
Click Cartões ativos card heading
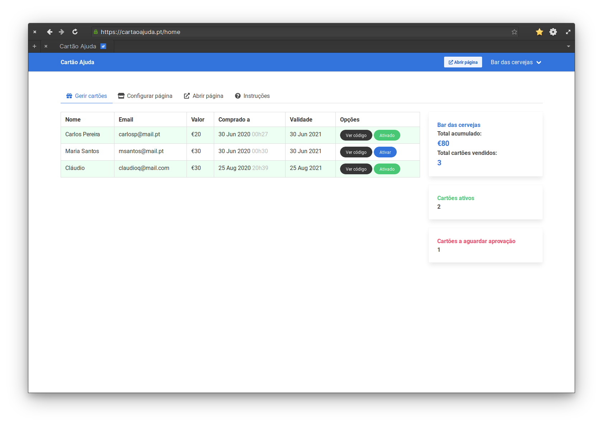(x=456, y=198)
